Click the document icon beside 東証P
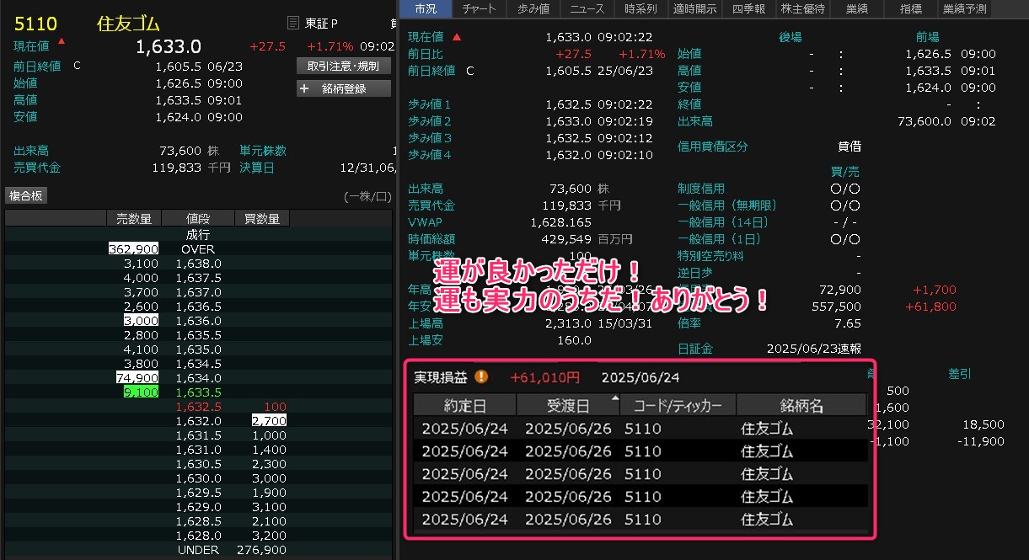This screenshot has height=560, width=1029. 293,23
